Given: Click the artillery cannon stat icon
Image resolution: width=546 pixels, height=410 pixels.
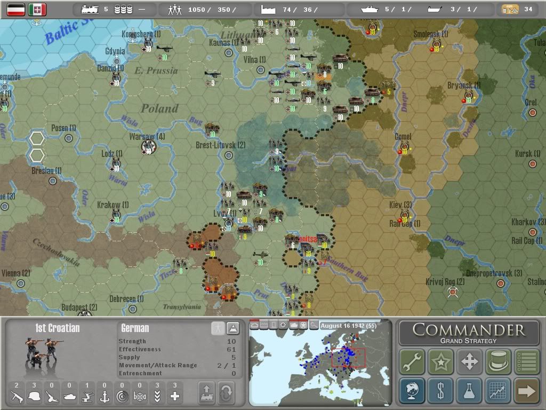Looking at the screenshot, I should pyautogui.click(x=52, y=396).
